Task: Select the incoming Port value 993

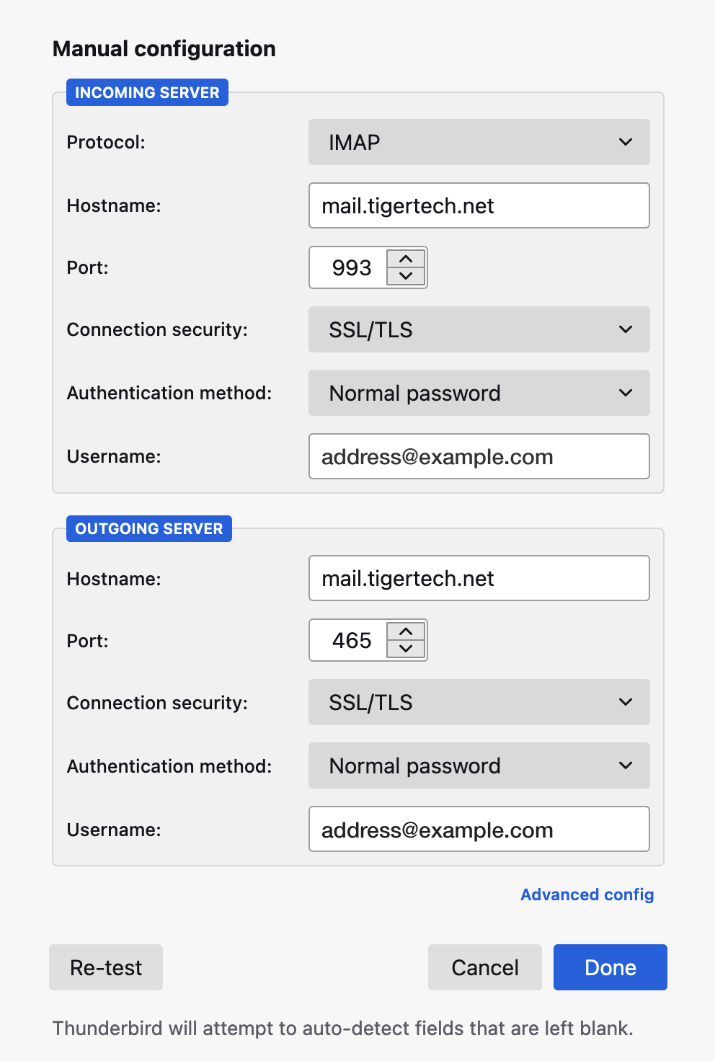Action: pos(351,267)
